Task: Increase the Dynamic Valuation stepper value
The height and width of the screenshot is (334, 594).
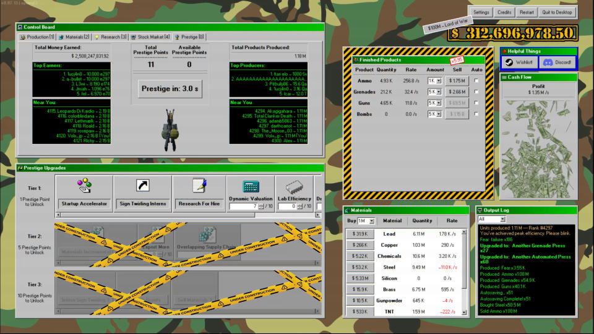Action: point(262,204)
